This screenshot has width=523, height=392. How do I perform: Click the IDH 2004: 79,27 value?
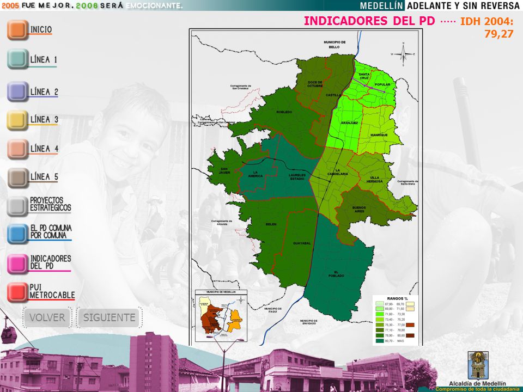pos(486,27)
